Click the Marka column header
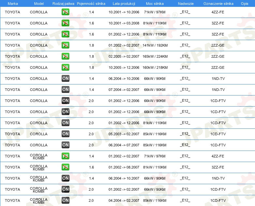255x206 pixels. [13, 4]
